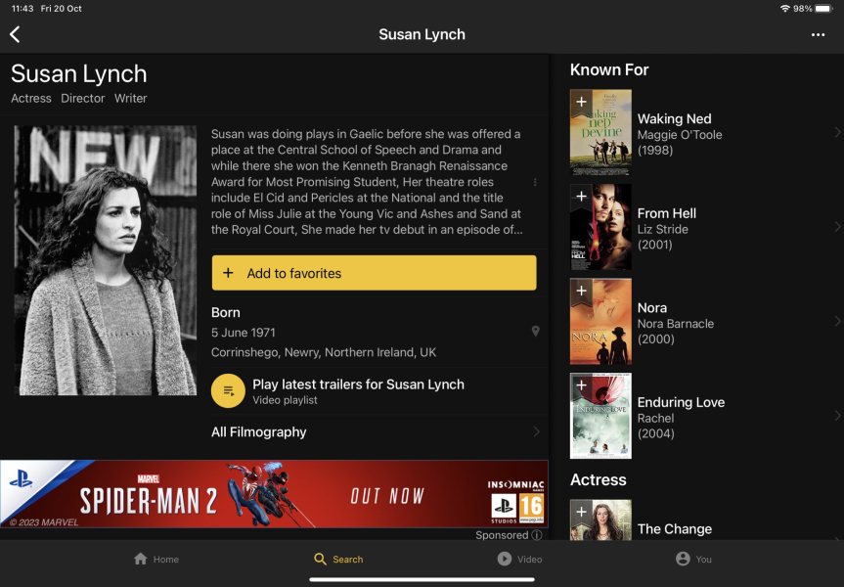Expand biography with vertical dots icon
The height and width of the screenshot is (587, 844).
point(535,183)
